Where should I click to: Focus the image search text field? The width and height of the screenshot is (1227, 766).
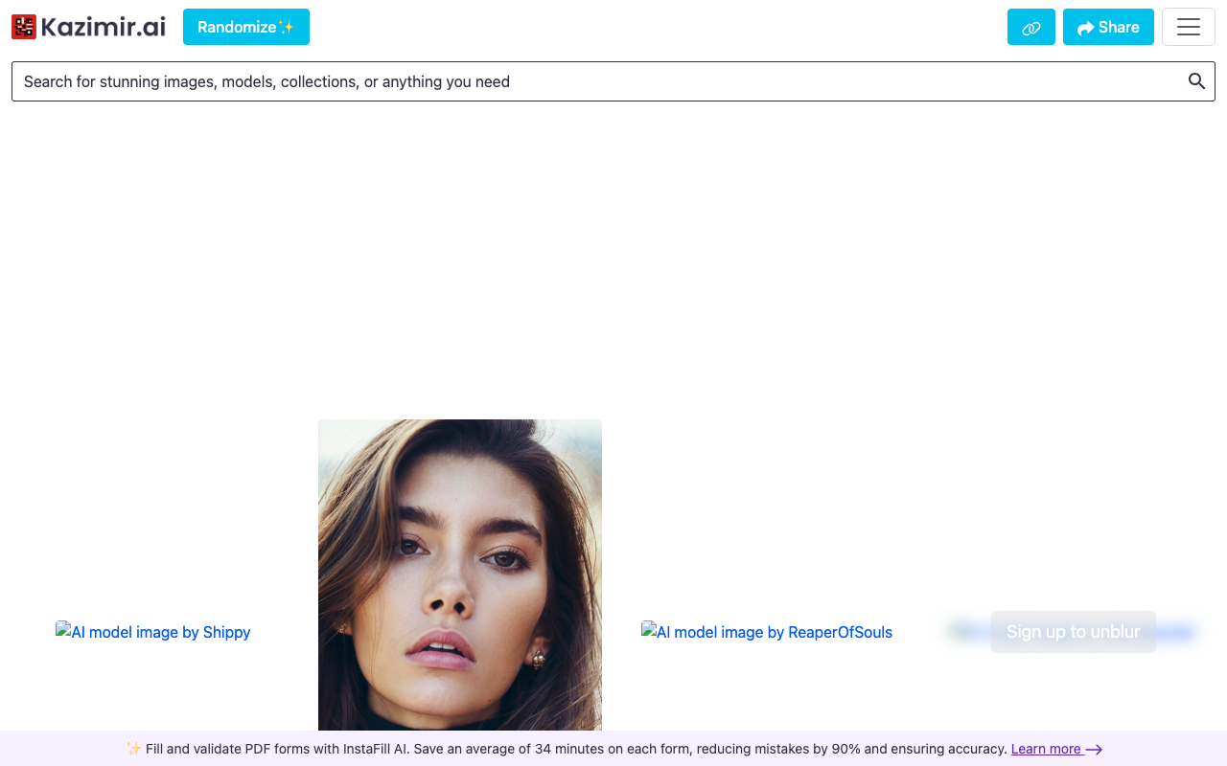pos(594,81)
